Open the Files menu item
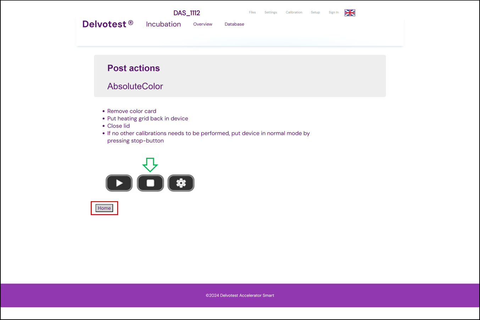Viewport: 480px width, 320px height. (252, 12)
